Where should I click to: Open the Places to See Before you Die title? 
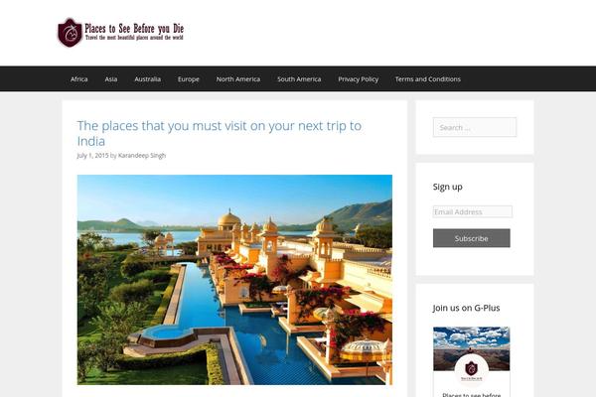click(134, 29)
